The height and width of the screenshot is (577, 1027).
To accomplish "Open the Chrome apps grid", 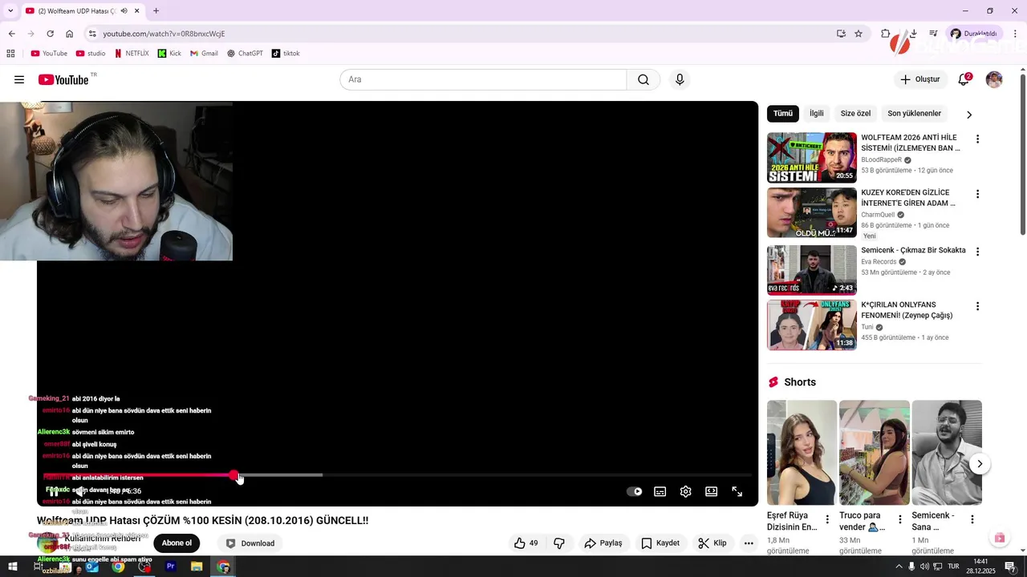I will tap(10, 54).
